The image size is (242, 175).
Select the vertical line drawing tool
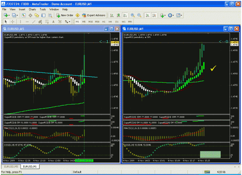point(21,22)
